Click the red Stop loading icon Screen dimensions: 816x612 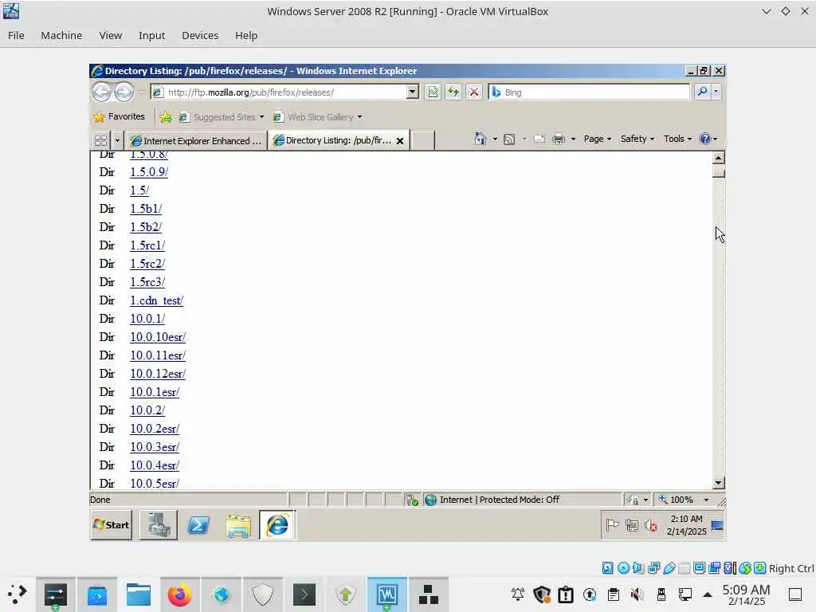pos(473,92)
